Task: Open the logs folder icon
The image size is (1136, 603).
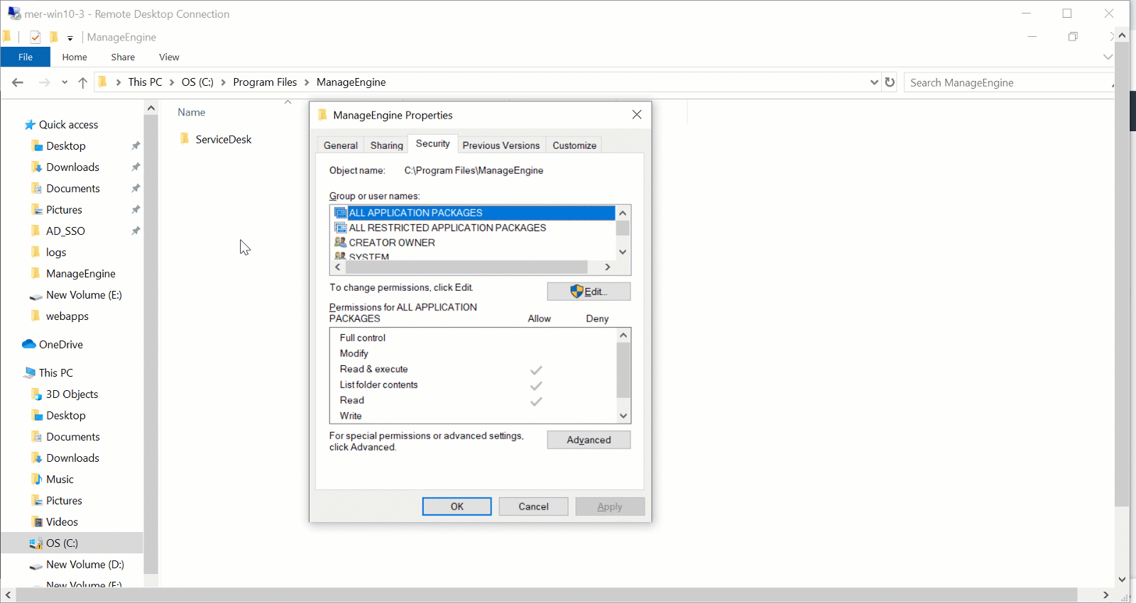Action: (36, 252)
